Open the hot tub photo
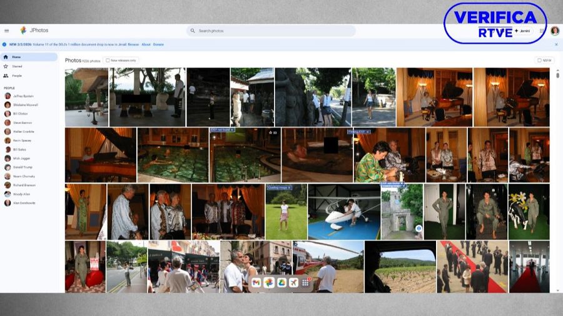The image size is (563, 316). coord(317,155)
